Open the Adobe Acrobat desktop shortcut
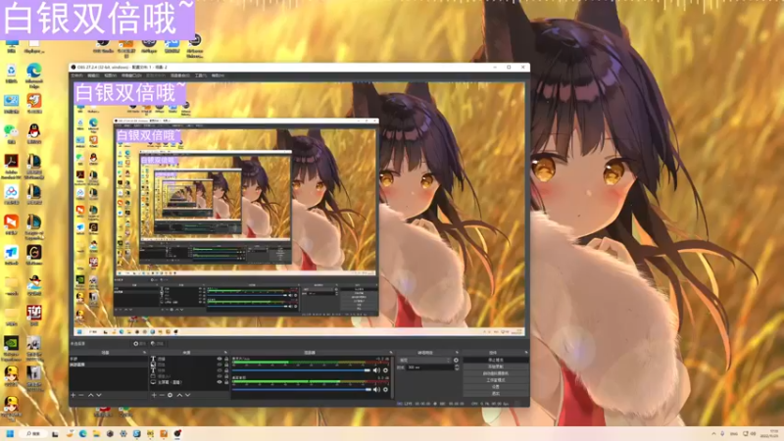784x441 pixels. (x=11, y=166)
